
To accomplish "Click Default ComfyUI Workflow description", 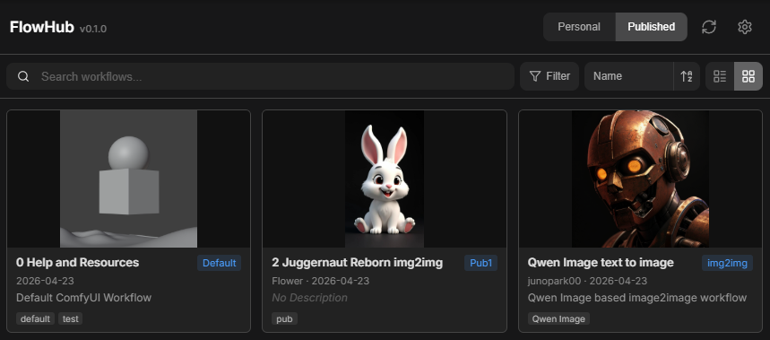I will 84,298.
